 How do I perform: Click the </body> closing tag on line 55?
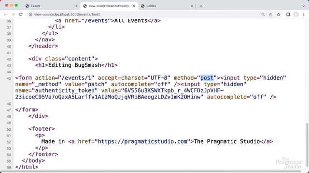coord(33,161)
